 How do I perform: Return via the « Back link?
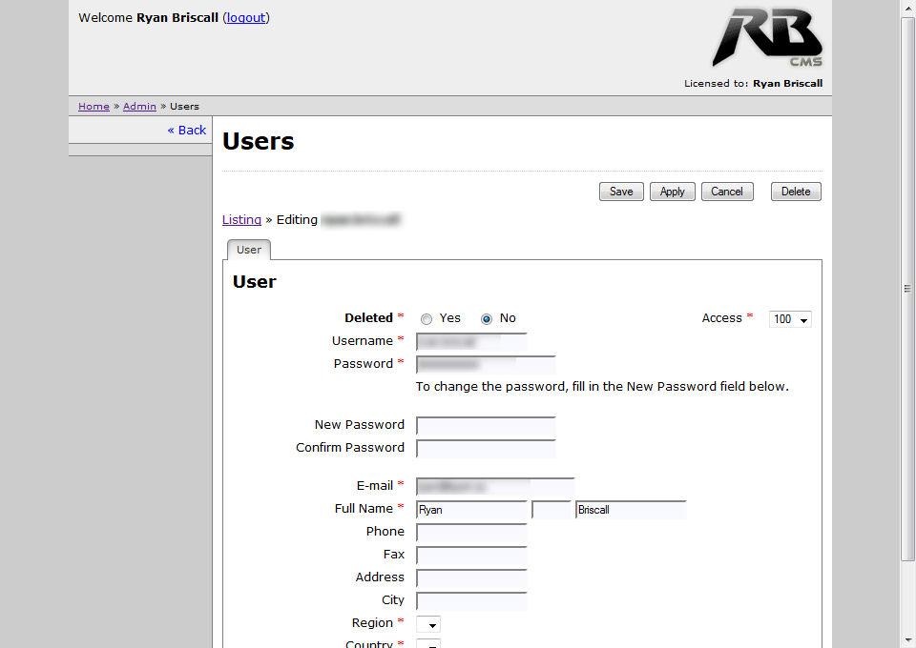click(187, 130)
